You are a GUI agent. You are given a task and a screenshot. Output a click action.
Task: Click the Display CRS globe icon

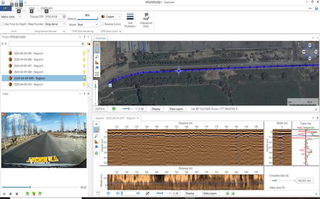coord(64,17)
